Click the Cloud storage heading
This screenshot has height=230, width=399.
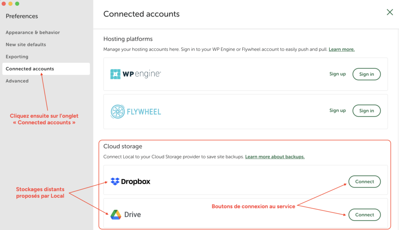tap(123, 147)
